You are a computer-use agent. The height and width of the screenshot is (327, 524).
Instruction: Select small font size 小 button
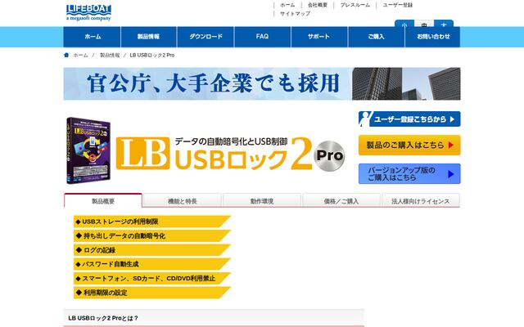[404, 24]
